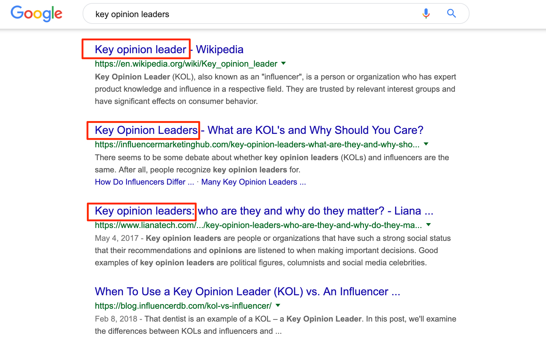Click the blog.influencerdb.com green URL

pos(183,306)
